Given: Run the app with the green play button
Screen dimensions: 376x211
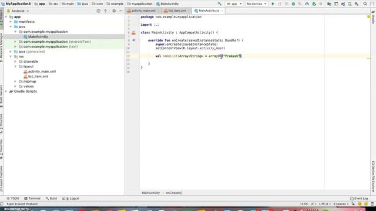Looking at the screenshot, I should [273, 4].
